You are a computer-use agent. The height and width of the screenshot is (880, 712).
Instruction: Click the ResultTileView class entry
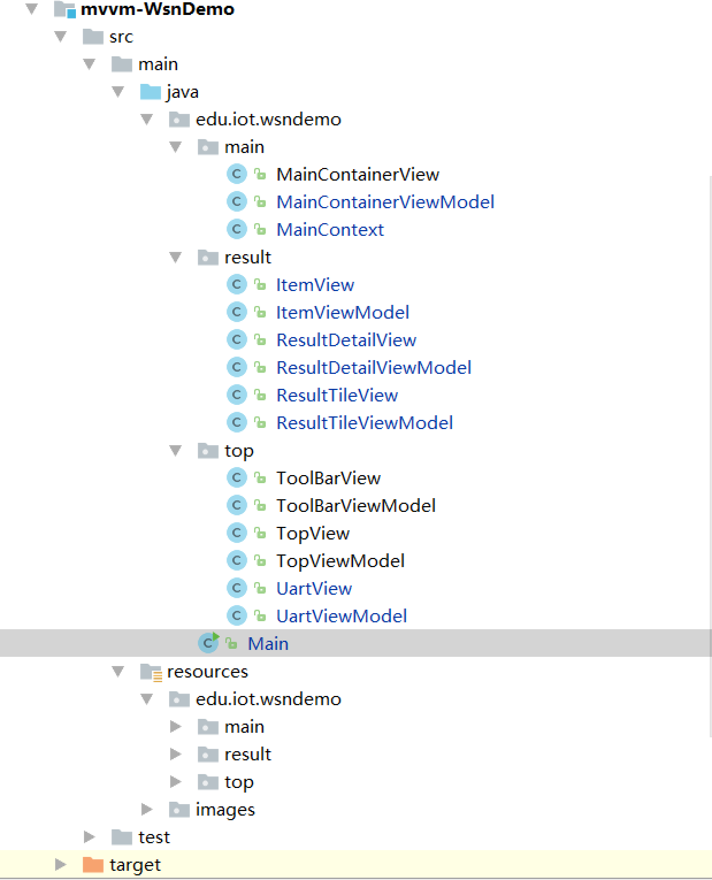point(336,395)
